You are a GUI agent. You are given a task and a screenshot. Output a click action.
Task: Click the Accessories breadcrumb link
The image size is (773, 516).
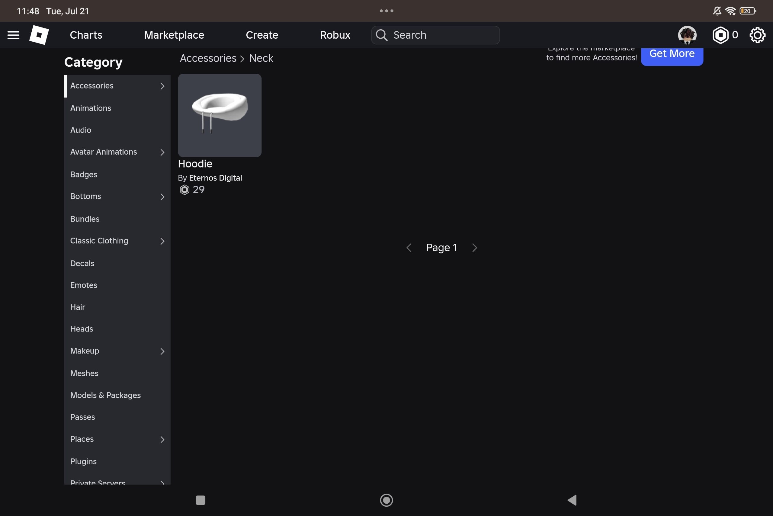pos(208,58)
